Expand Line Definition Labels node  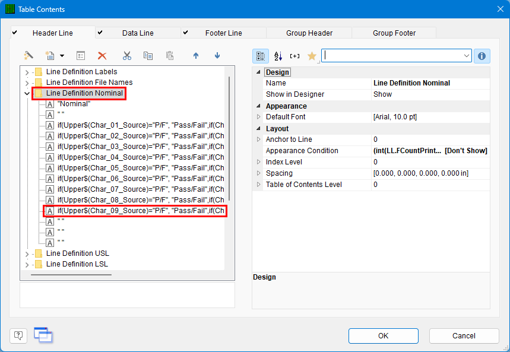tap(27, 72)
